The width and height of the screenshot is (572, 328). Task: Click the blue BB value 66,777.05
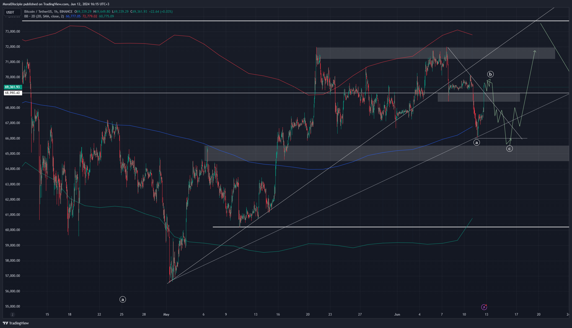pyautogui.click(x=73, y=16)
